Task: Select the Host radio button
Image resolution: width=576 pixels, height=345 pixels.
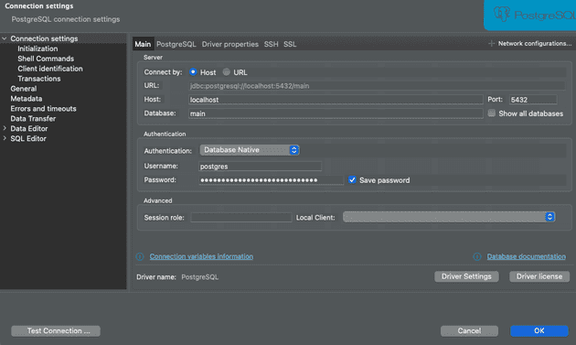Action: (x=193, y=71)
